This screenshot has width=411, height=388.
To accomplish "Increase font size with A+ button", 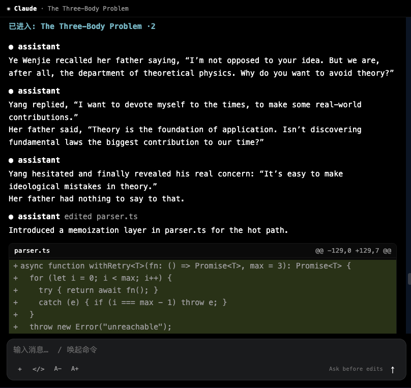I will coord(75,369).
